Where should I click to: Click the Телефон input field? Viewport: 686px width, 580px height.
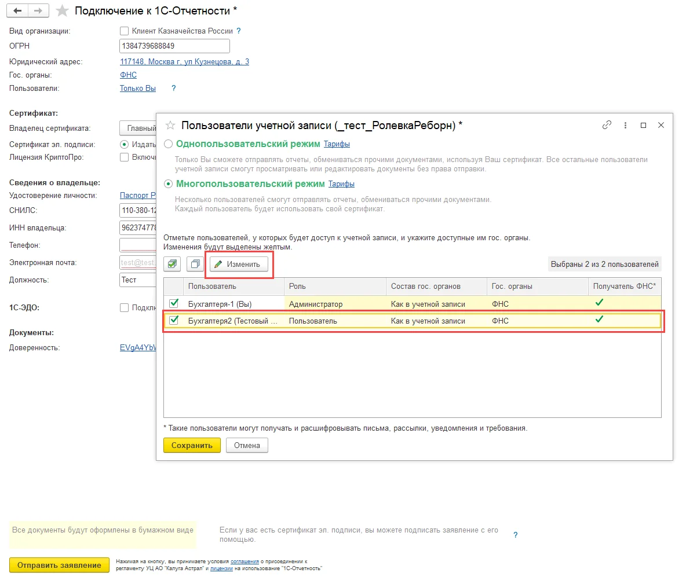tap(138, 245)
